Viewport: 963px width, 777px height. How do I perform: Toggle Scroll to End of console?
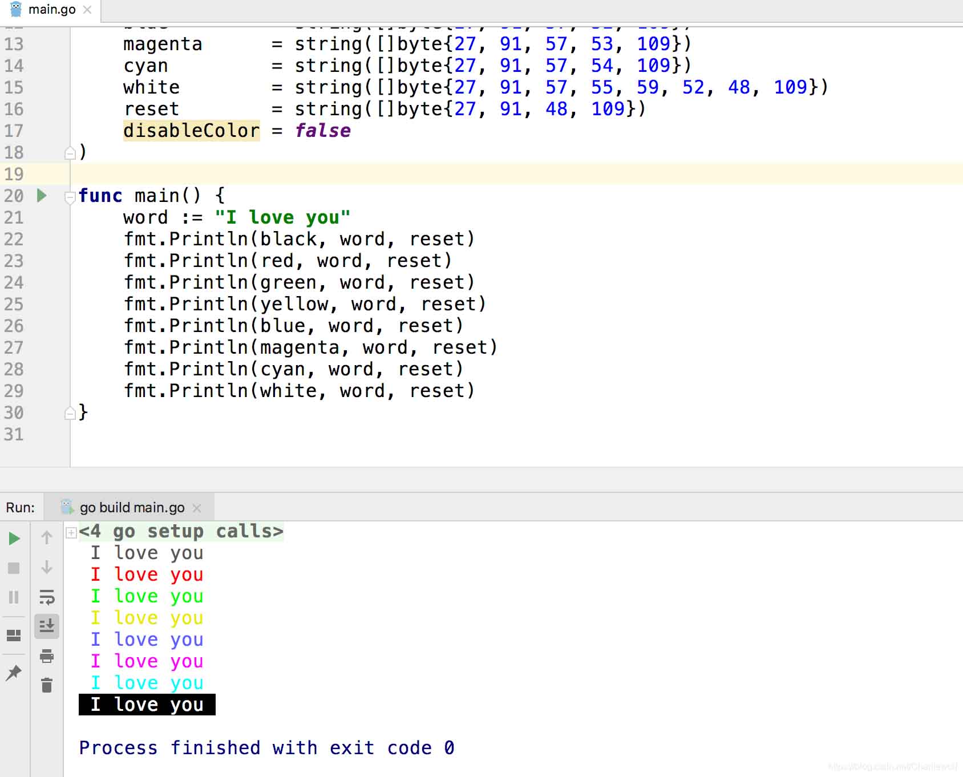47,626
